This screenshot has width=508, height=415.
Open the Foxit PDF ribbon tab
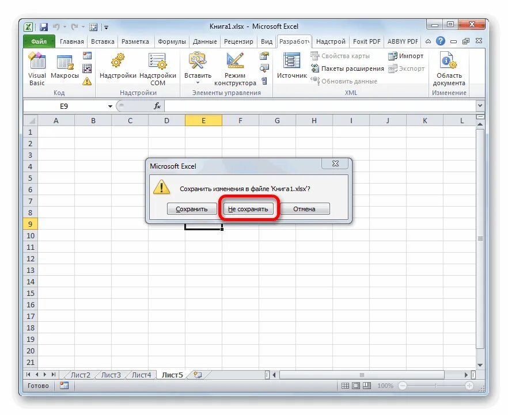(367, 41)
